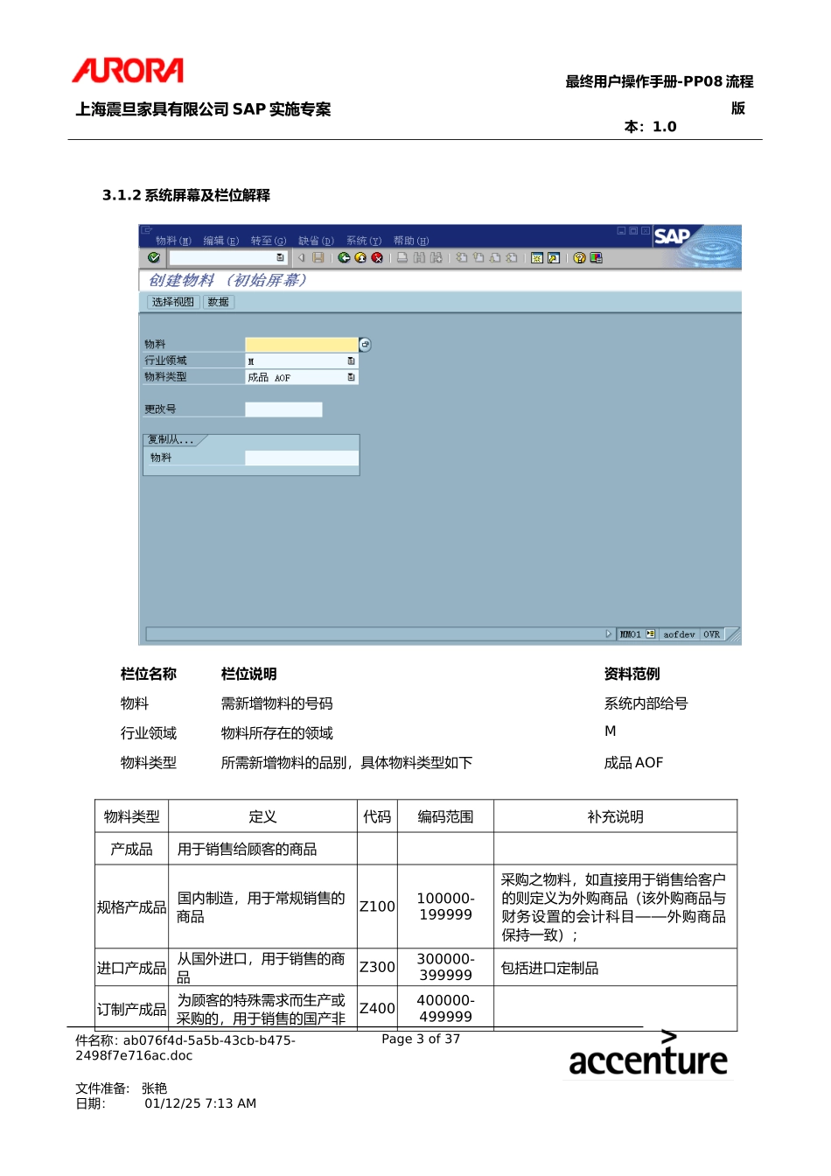Click the green Enter checkmark icon

(x=154, y=258)
